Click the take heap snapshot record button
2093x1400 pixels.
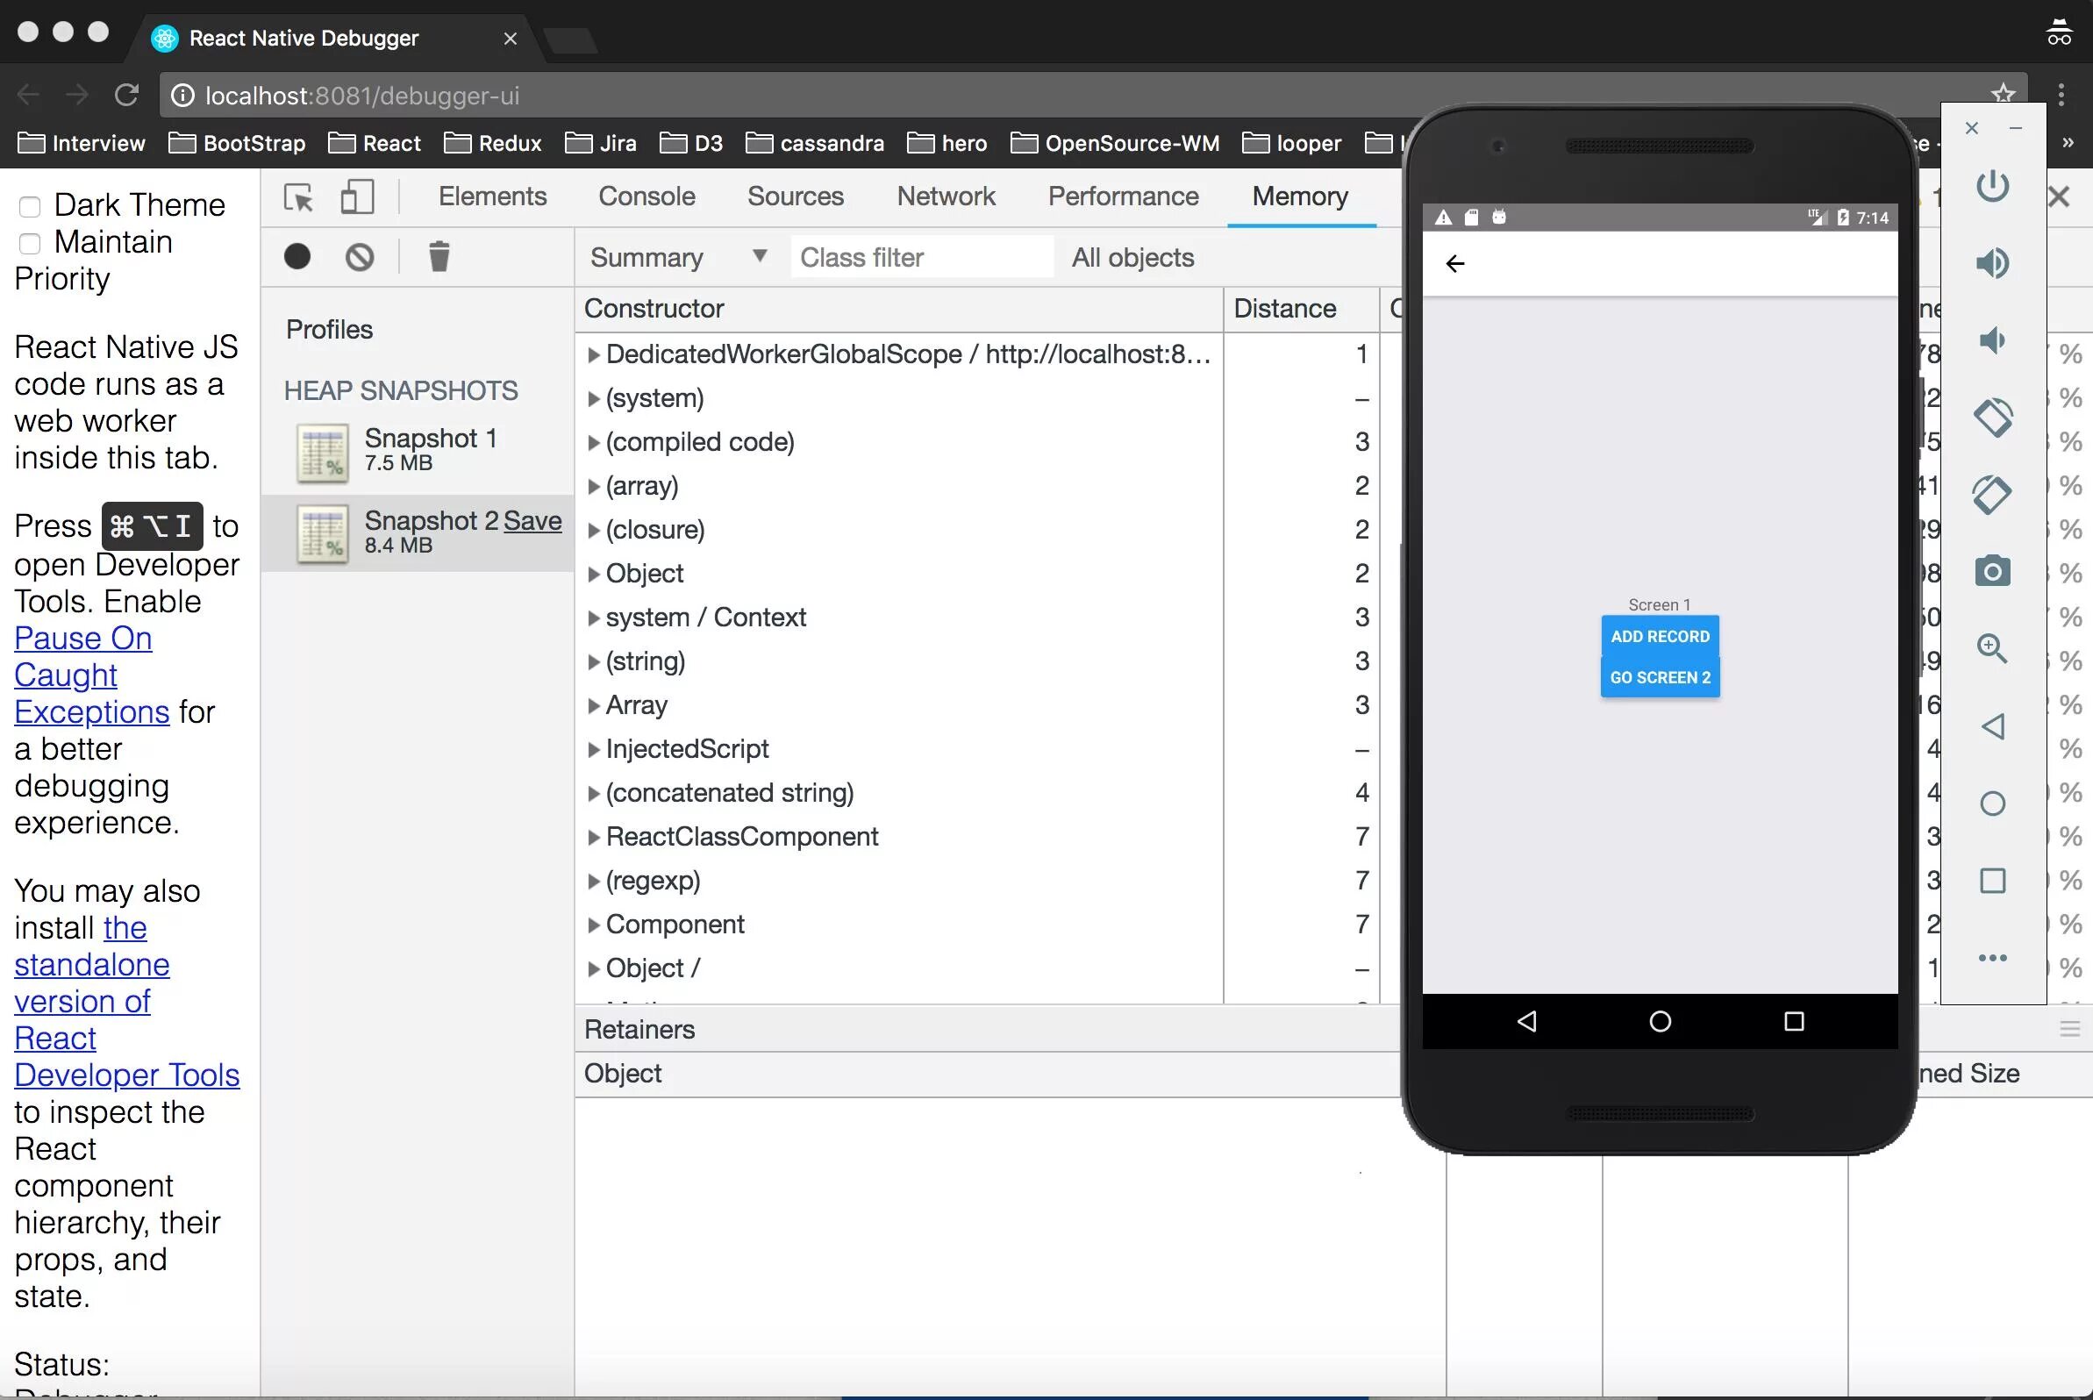[x=297, y=257]
